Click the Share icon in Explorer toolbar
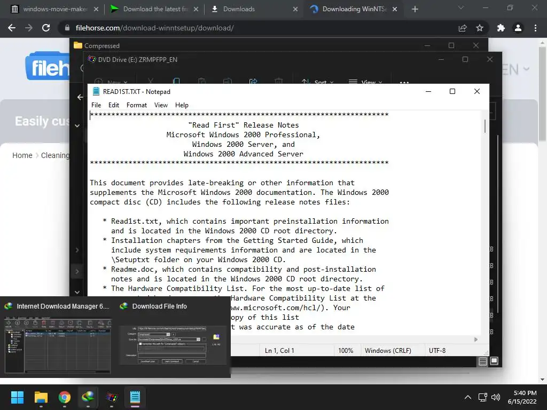 pos(253,81)
